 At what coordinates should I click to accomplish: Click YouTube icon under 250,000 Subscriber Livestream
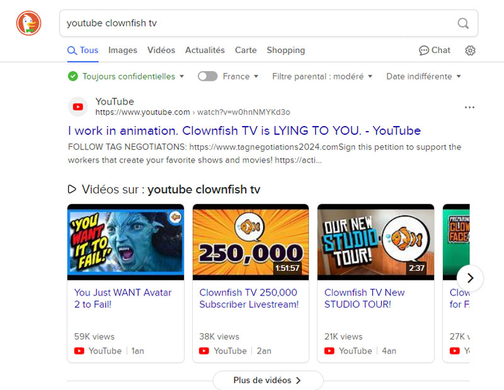tap(204, 351)
